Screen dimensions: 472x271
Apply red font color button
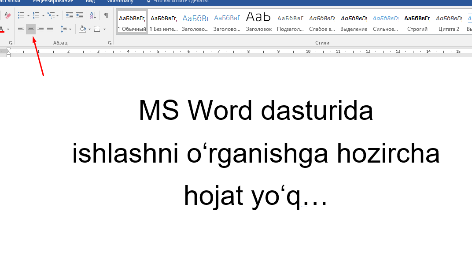click(2, 29)
